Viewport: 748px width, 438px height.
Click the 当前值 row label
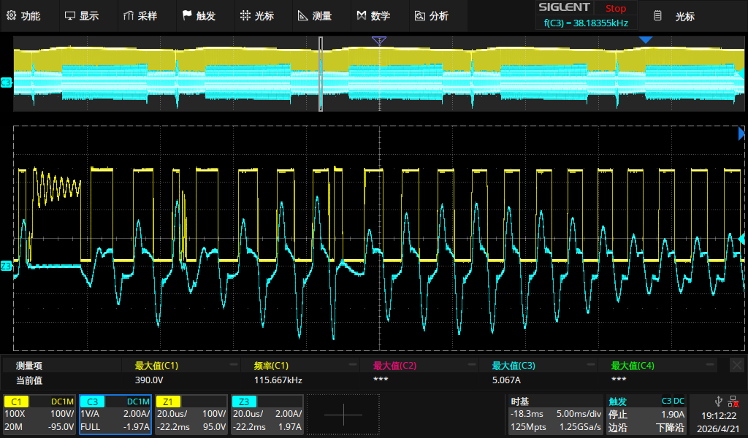(29, 380)
